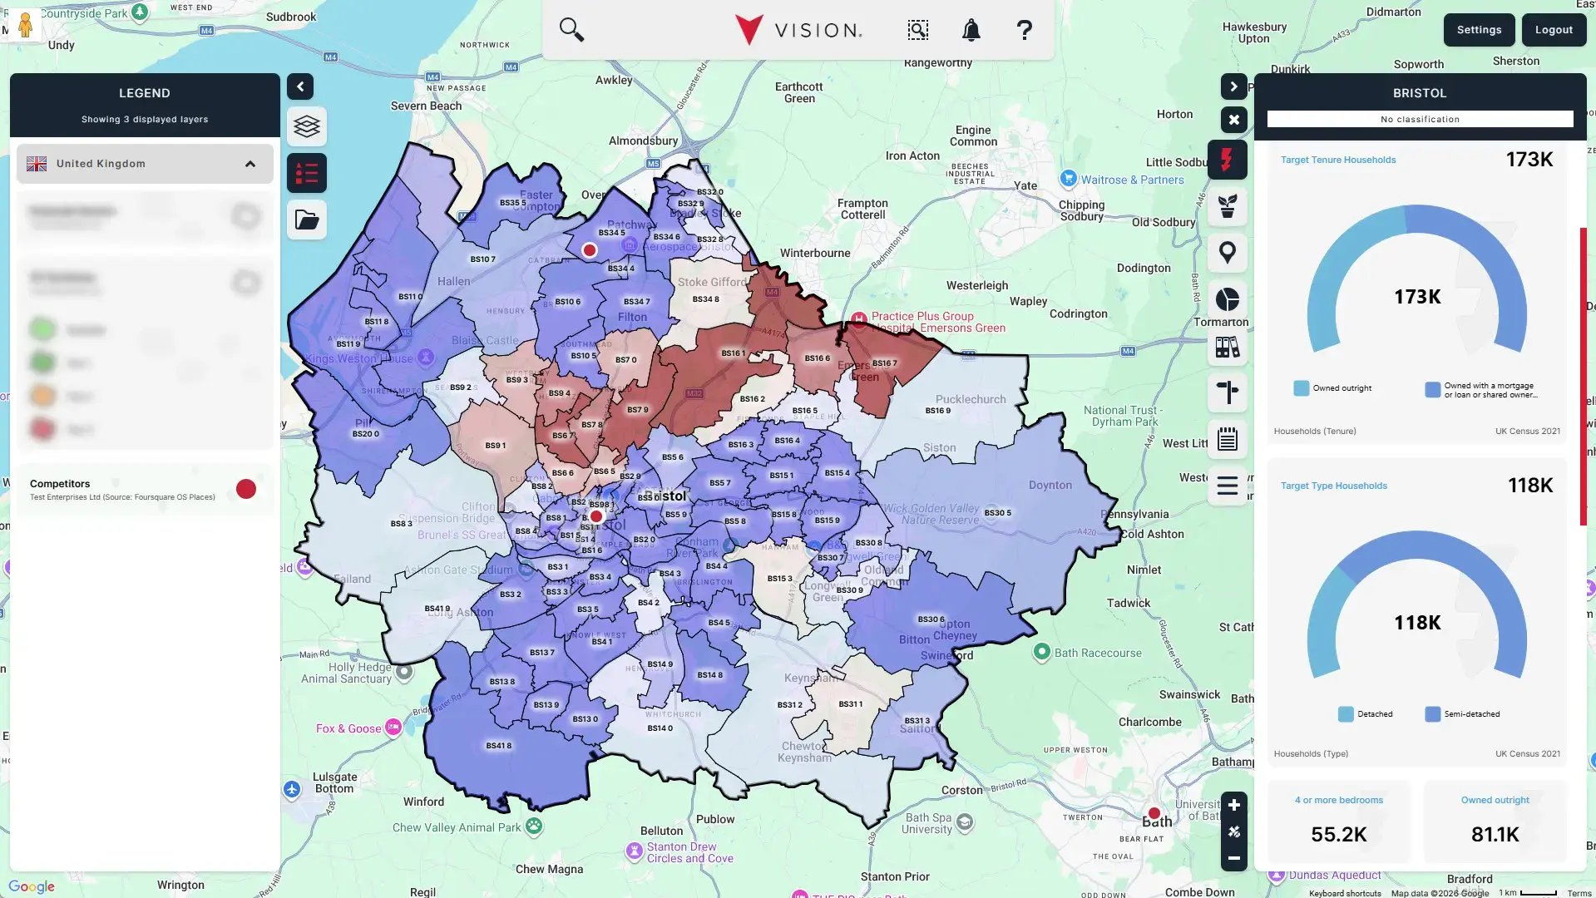The height and width of the screenshot is (898, 1596).
Task: Open the hamburger menu at bottom right toolbar
Action: coord(1228,486)
